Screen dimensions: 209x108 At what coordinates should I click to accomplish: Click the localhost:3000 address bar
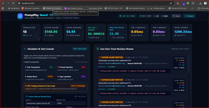pyautogui.click(x=93, y=3)
